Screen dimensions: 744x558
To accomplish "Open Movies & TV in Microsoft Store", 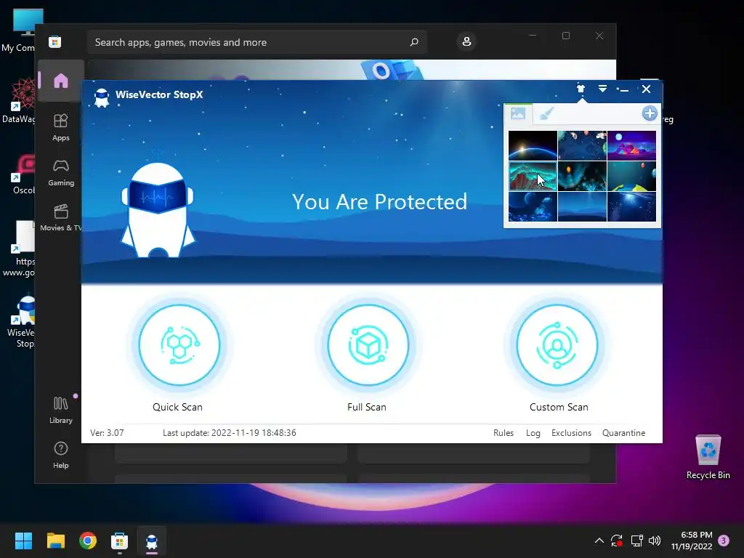I will 61,217.
